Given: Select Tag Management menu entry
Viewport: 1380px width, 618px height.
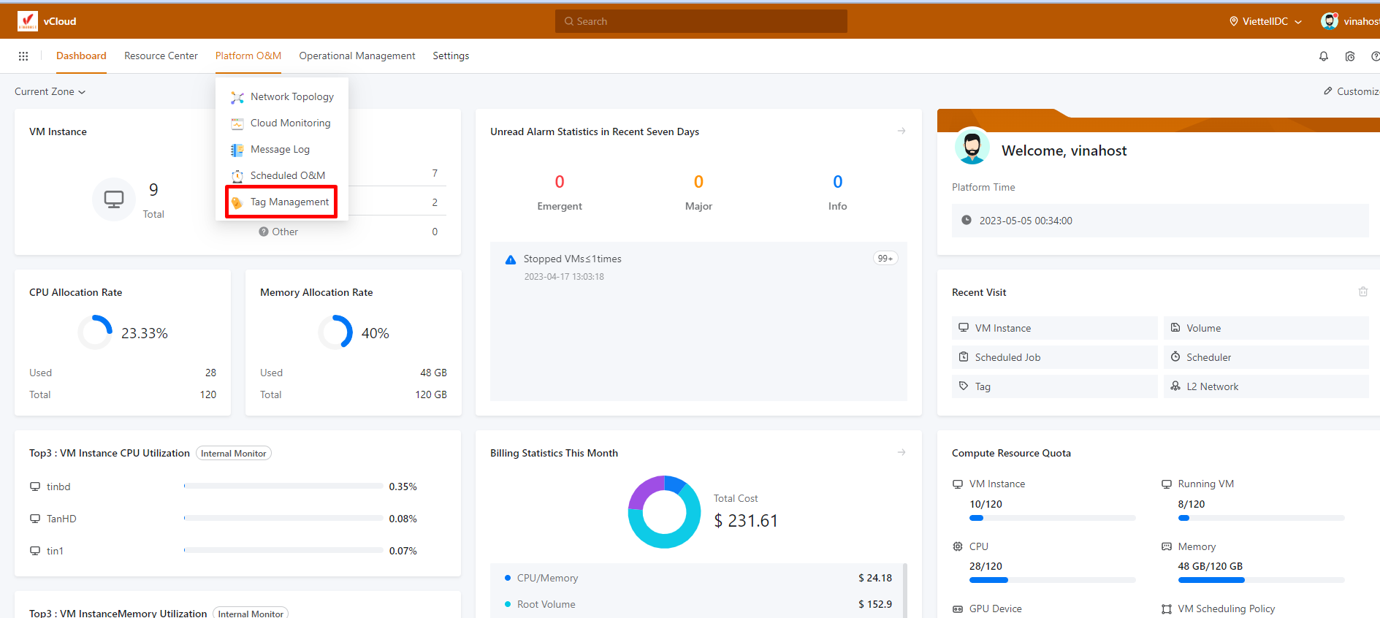Looking at the screenshot, I should click(289, 202).
